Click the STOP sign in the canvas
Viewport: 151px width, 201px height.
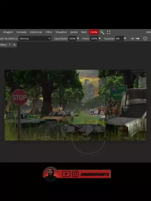click(x=19, y=97)
